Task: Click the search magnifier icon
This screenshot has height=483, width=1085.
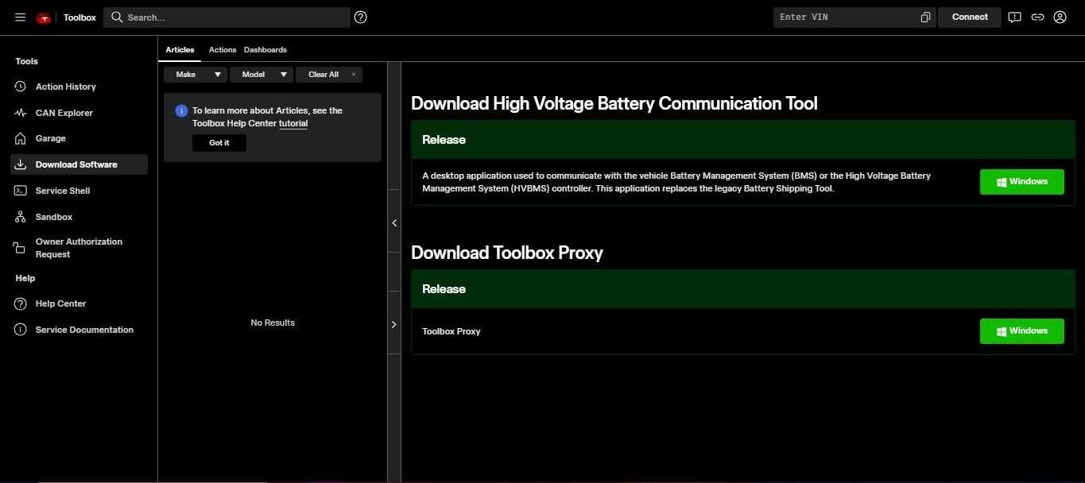Action: 117,17
